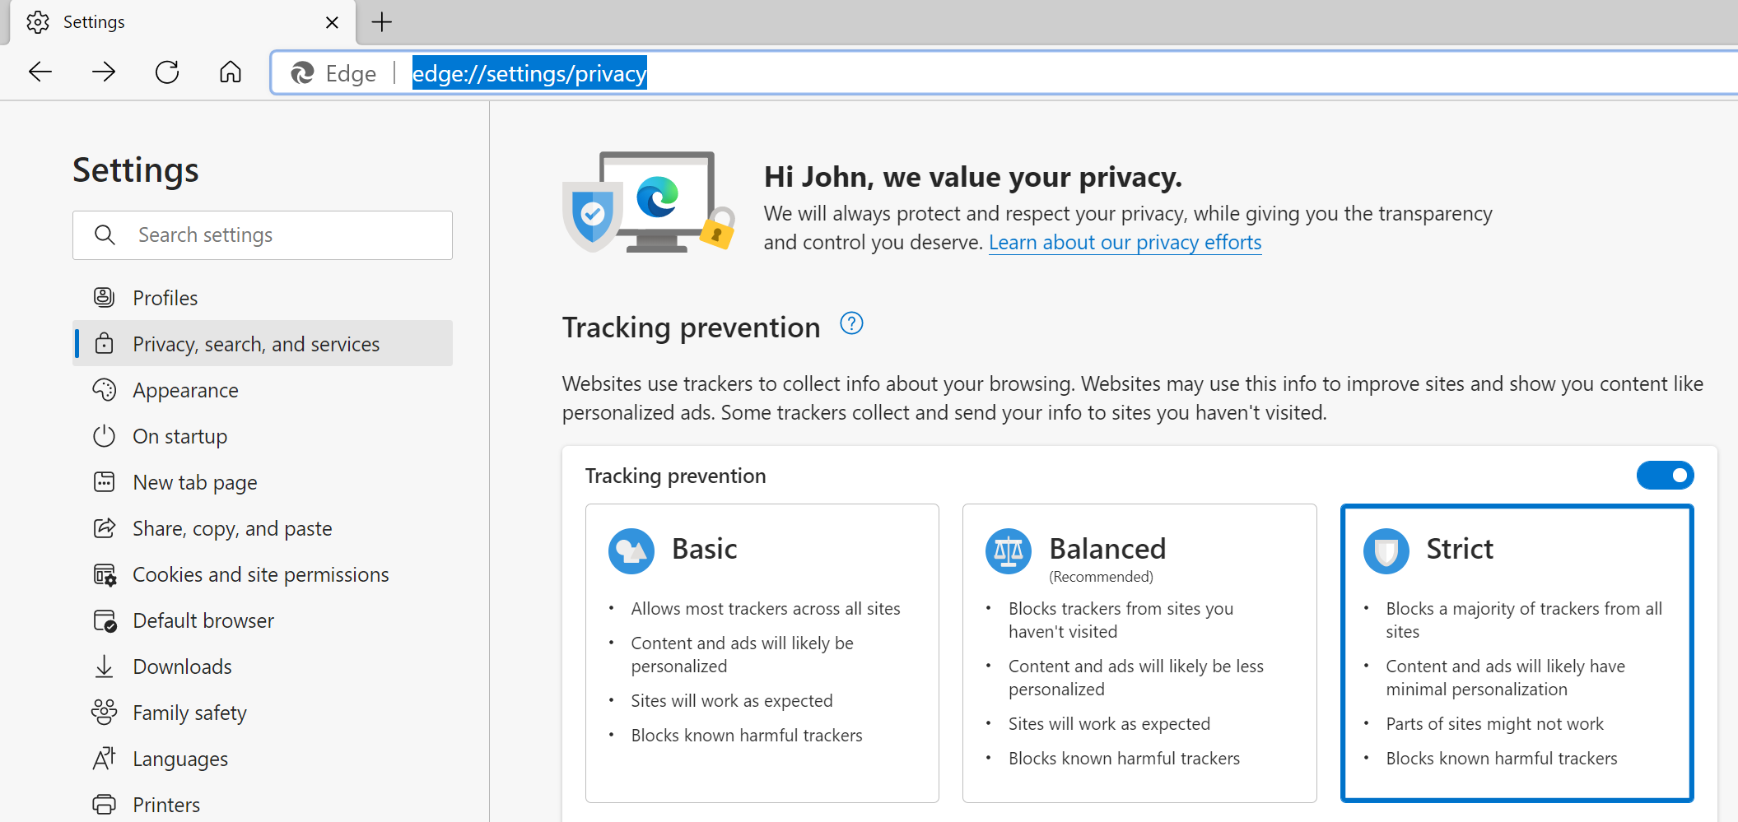The image size is (1738, 822).
Task: Click the Edge logo in the address bar
Action: (302, 73)
